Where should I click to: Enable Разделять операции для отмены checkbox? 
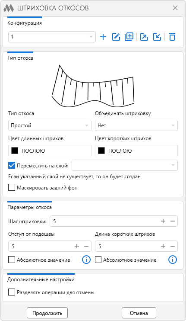pos(12,292)
